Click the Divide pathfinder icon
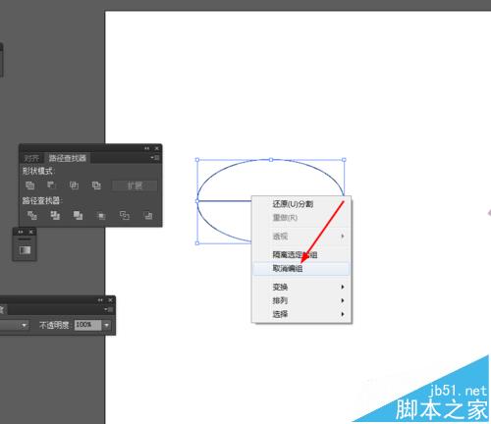The image size is (491, 424). pyautogui.click(x=32, y=215)
